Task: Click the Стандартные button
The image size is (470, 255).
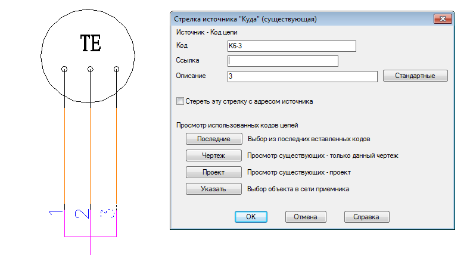Action: pyautogui.click(x=415, y=76)
